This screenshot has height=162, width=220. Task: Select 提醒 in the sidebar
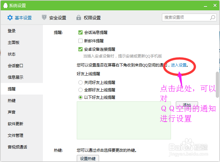pyautogui.click(x=22, y=89)
